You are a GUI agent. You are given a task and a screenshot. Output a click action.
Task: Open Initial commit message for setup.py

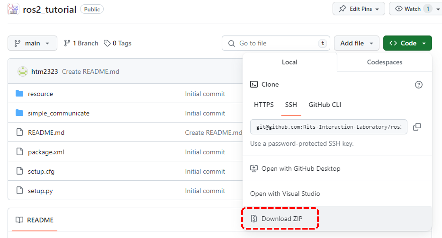point(205,191)
